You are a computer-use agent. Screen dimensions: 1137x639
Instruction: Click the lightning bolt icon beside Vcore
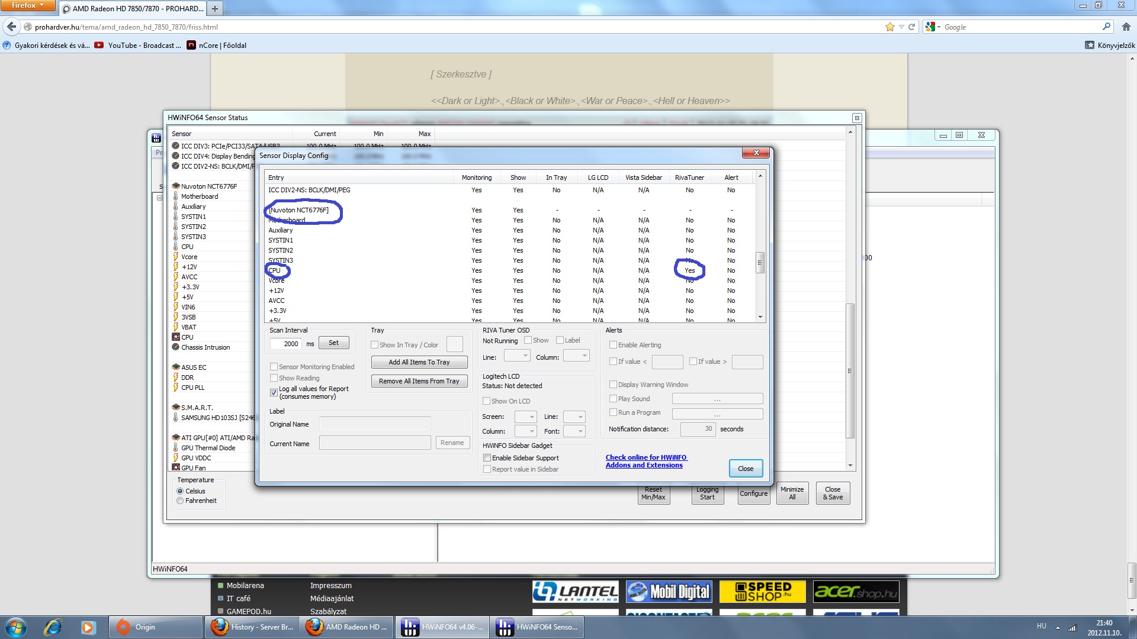[x=176, y=257]
